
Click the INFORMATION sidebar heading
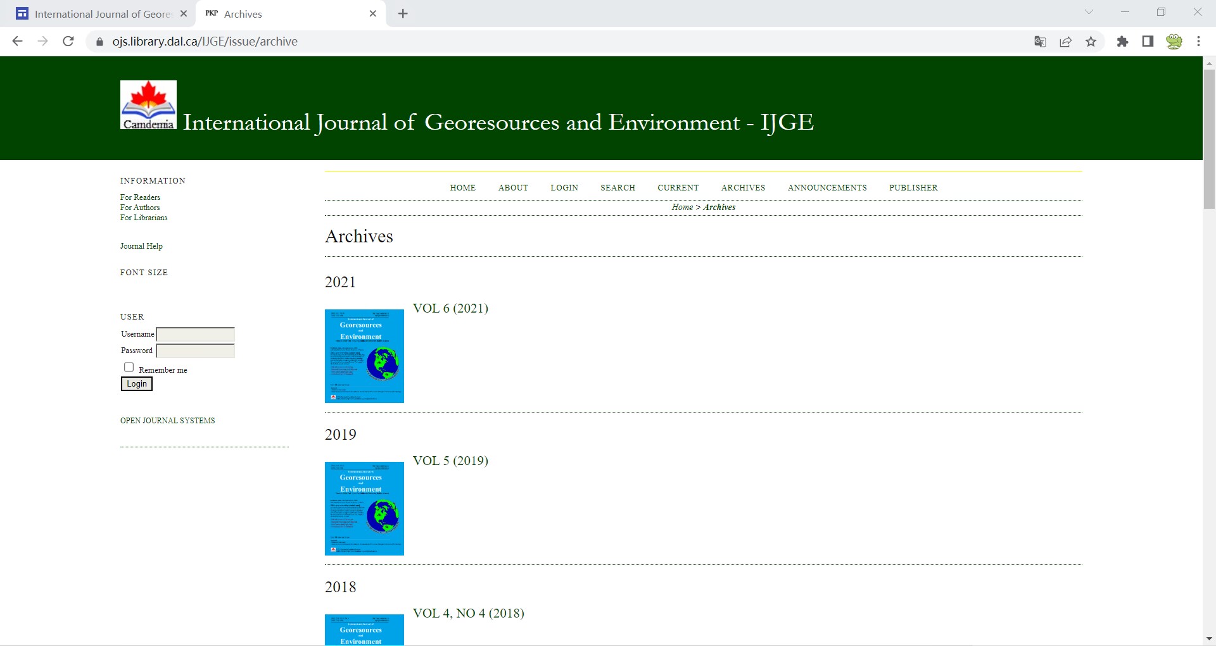pos(153,181)
